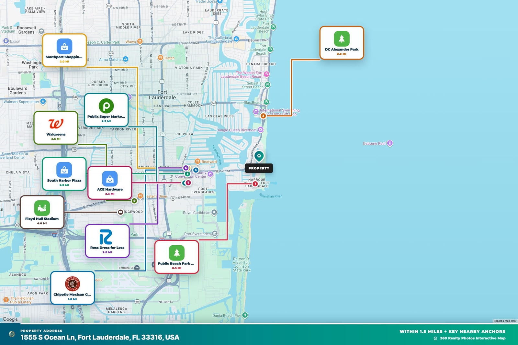Click the South Harbor Plaza shopping icon
Image resolution: width=518 pixels, height=345 pixels.
[x=64, y=170]
